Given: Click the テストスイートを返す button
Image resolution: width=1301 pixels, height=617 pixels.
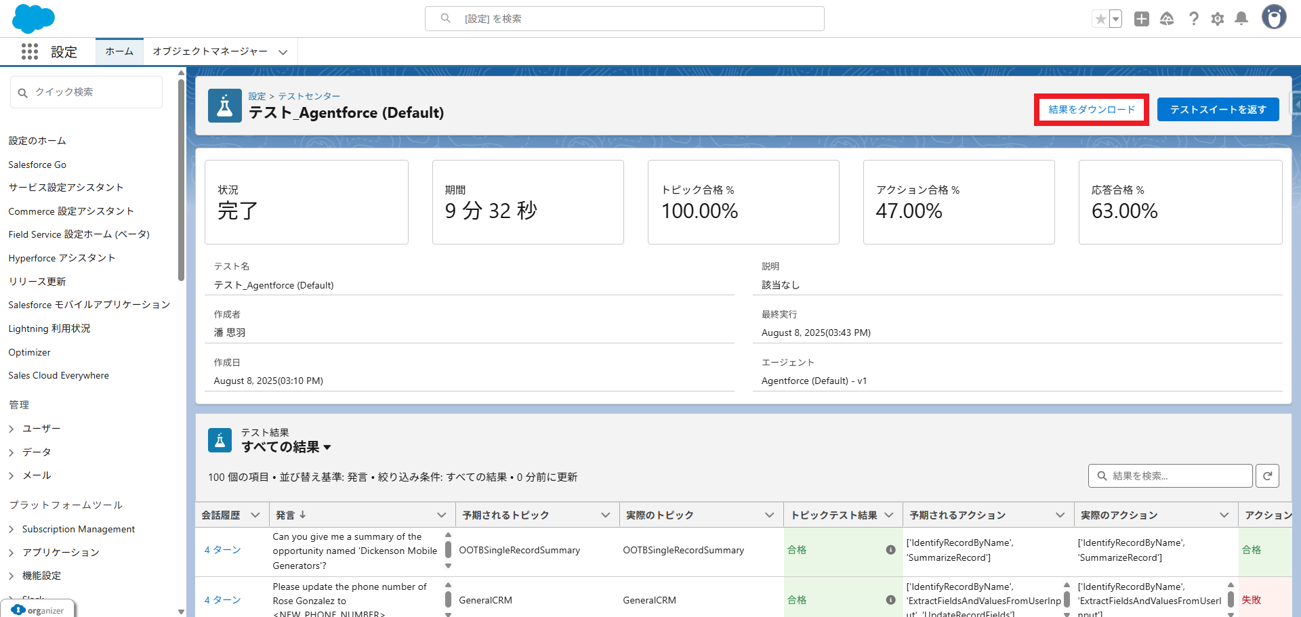Looking at the screenshot, I should [x=1218, y=110].
